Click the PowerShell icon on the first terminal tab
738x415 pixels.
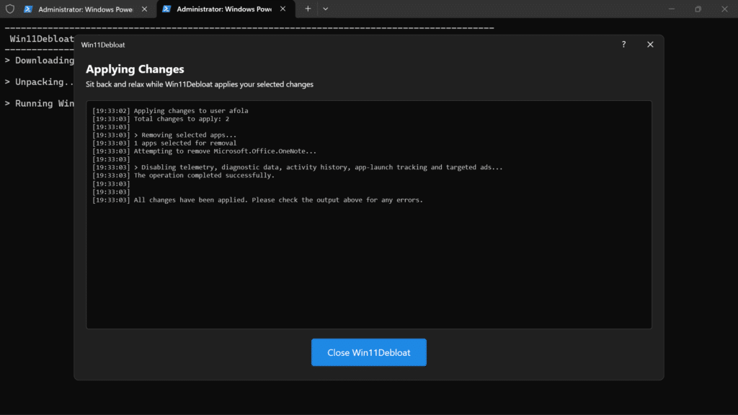click(27, 9)
